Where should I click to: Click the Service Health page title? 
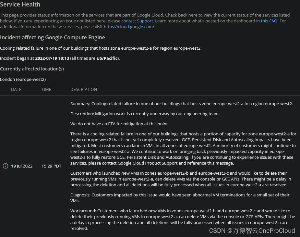[20, 5]
